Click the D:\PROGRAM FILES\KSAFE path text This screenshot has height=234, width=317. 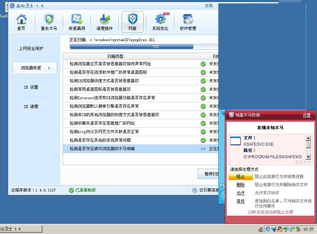[x=273, y=157]
